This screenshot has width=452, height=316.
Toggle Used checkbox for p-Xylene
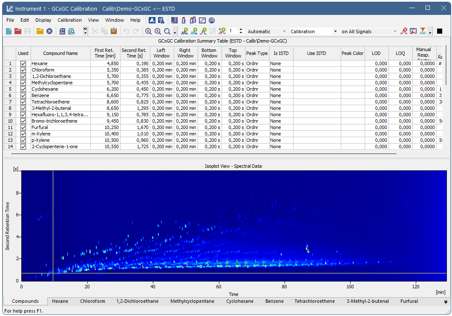pyautogui.click(x=23, y=140)
